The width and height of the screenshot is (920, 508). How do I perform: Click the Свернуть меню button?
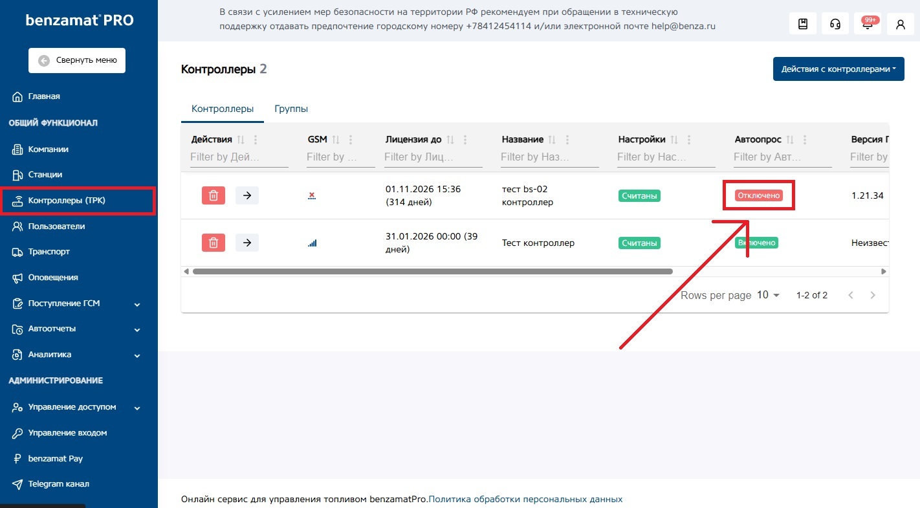77,60
